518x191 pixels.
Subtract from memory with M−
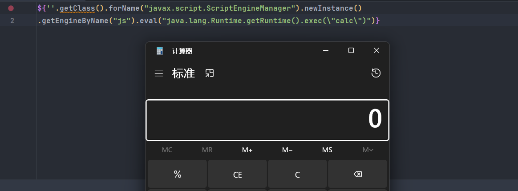coord(287,150)
